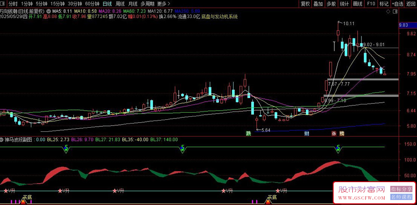The height and width of the screenshot is (205, 417).
Task: Click the MA20: 8.26 indicator value
Action: (110, 11)
